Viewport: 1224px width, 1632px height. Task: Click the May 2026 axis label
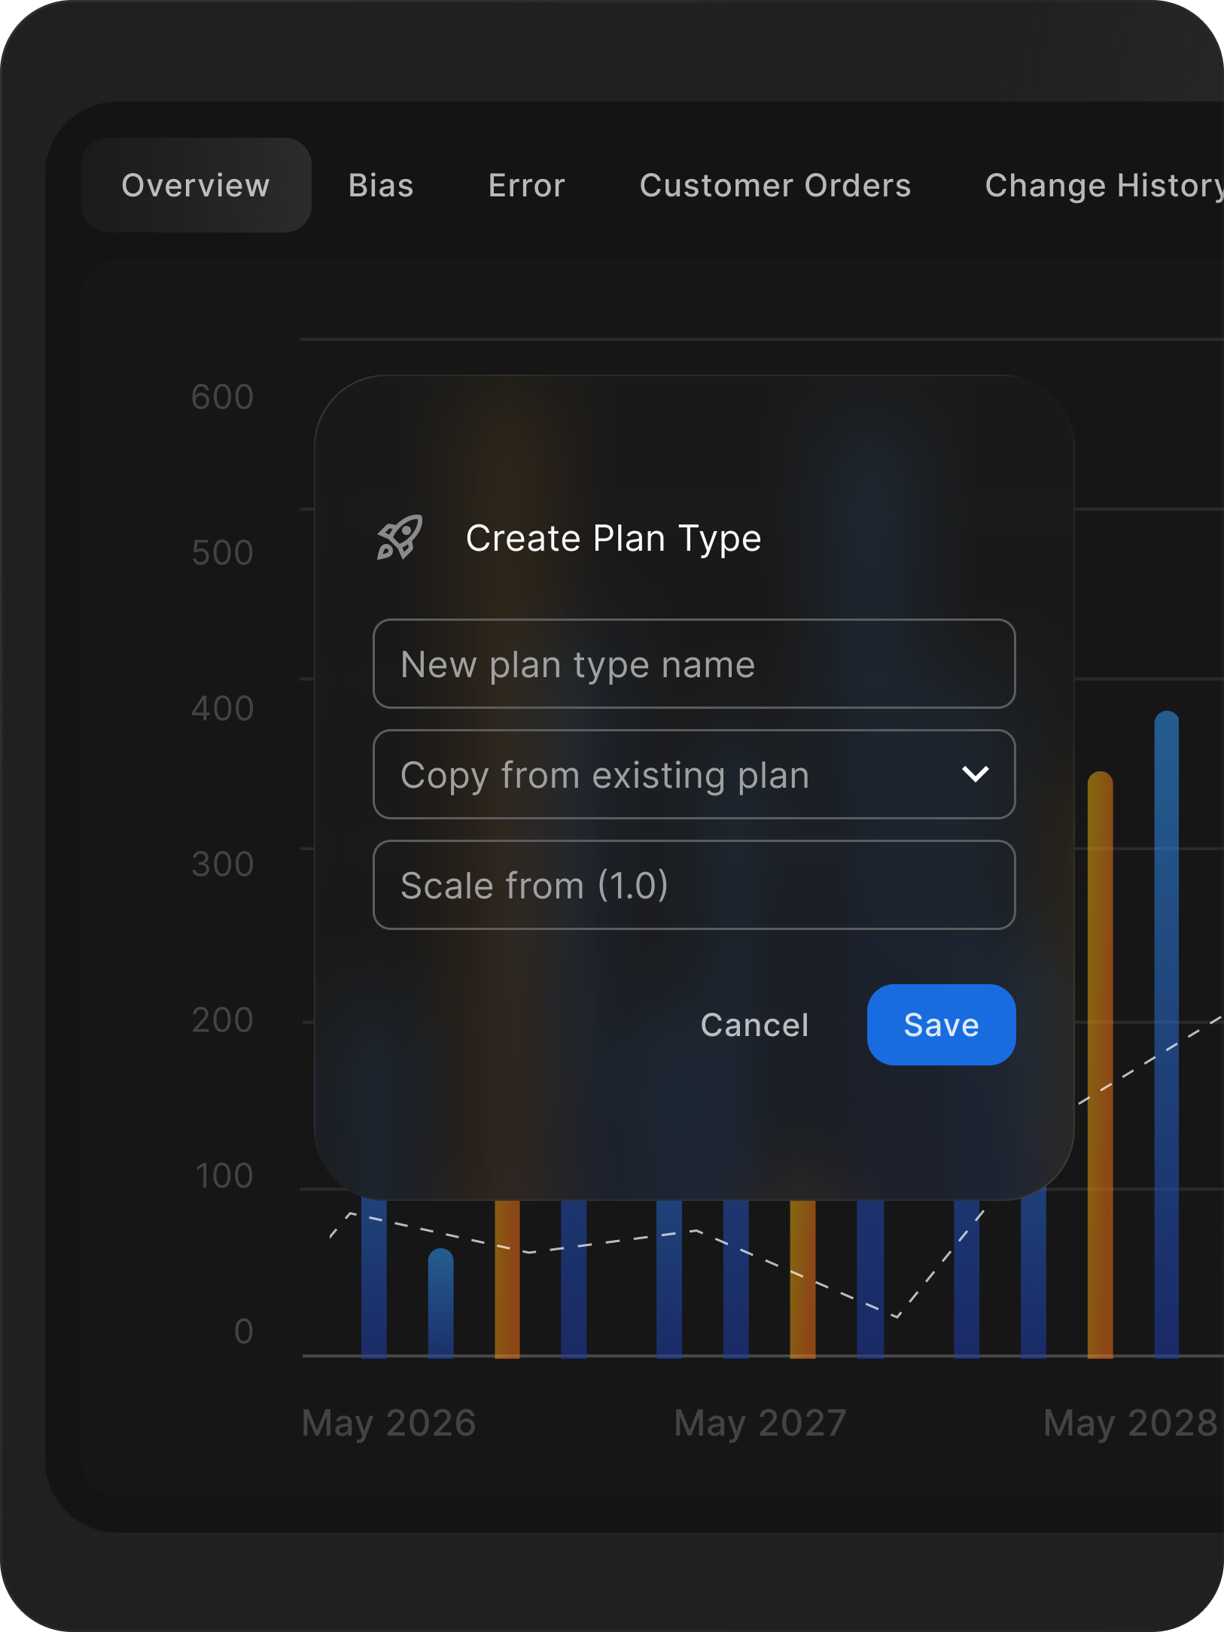click(388, 1423)
